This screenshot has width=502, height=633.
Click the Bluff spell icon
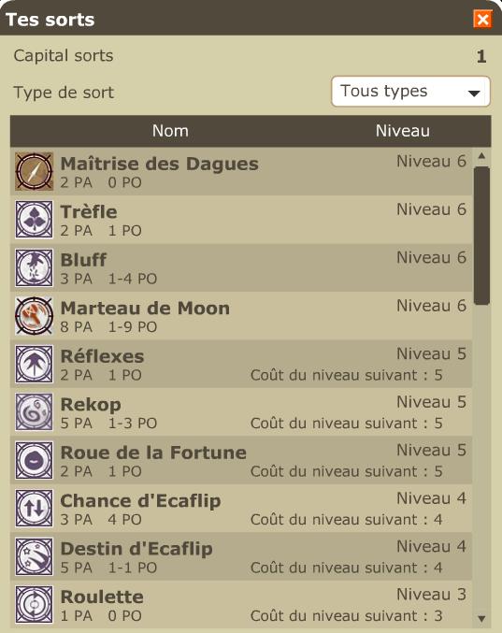point(34,267)
